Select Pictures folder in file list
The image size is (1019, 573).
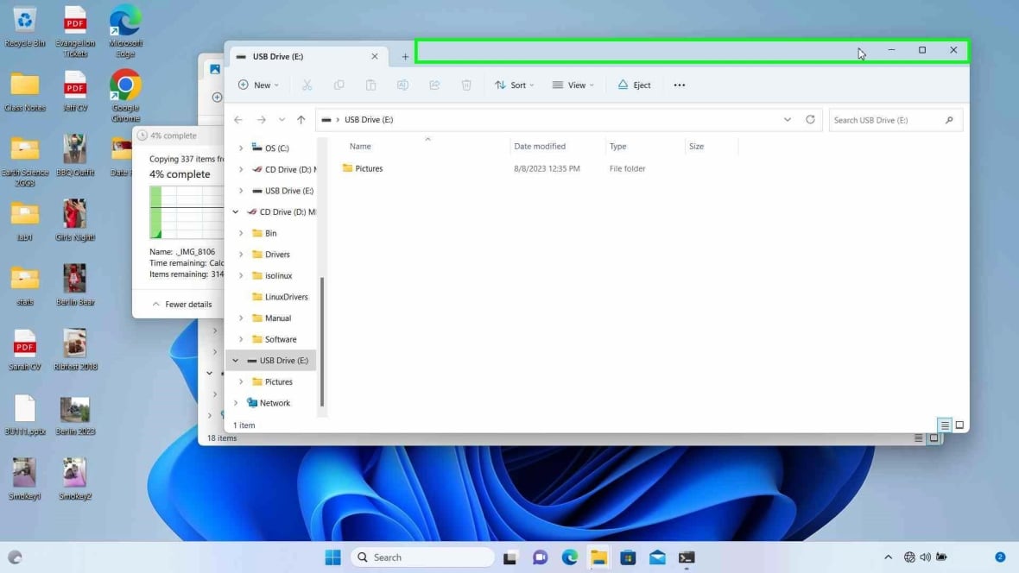(x=363, y=168)
